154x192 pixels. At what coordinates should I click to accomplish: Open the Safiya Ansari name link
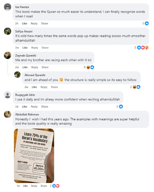(24, 31)
